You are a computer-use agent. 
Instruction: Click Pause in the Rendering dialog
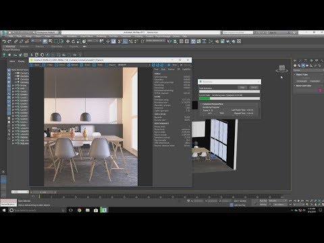click(242, 88)
